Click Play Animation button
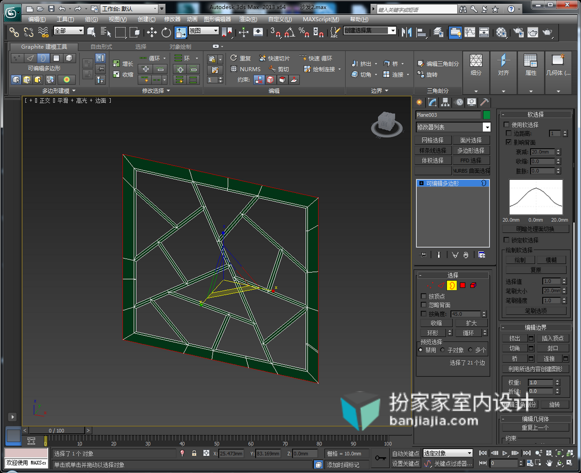Screen dimensions: 581x473 [x=505, y=453]
